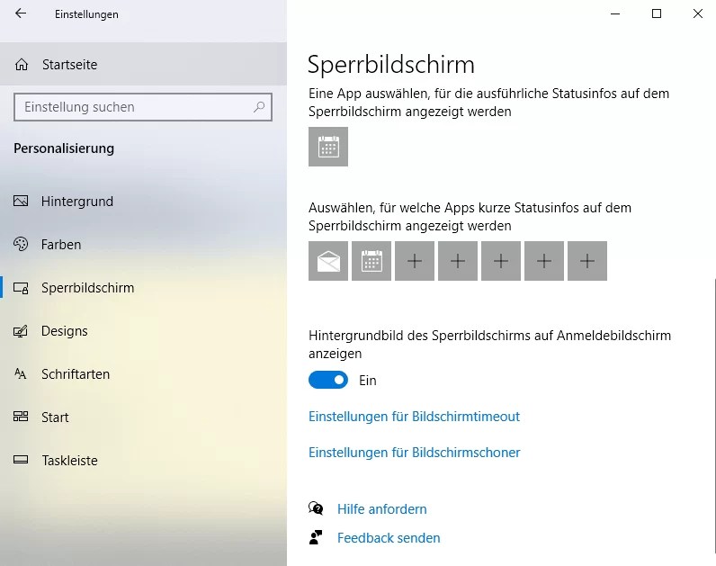The height and width of the screenshot is (566, 716).
Task: Add an app using the fourth plus tile
Action: click(544, 261)
